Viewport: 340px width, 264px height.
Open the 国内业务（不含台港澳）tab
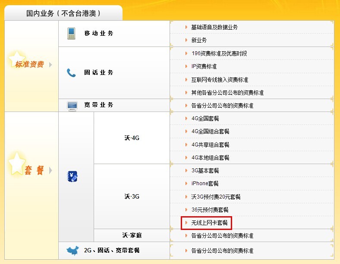[63, 13]
